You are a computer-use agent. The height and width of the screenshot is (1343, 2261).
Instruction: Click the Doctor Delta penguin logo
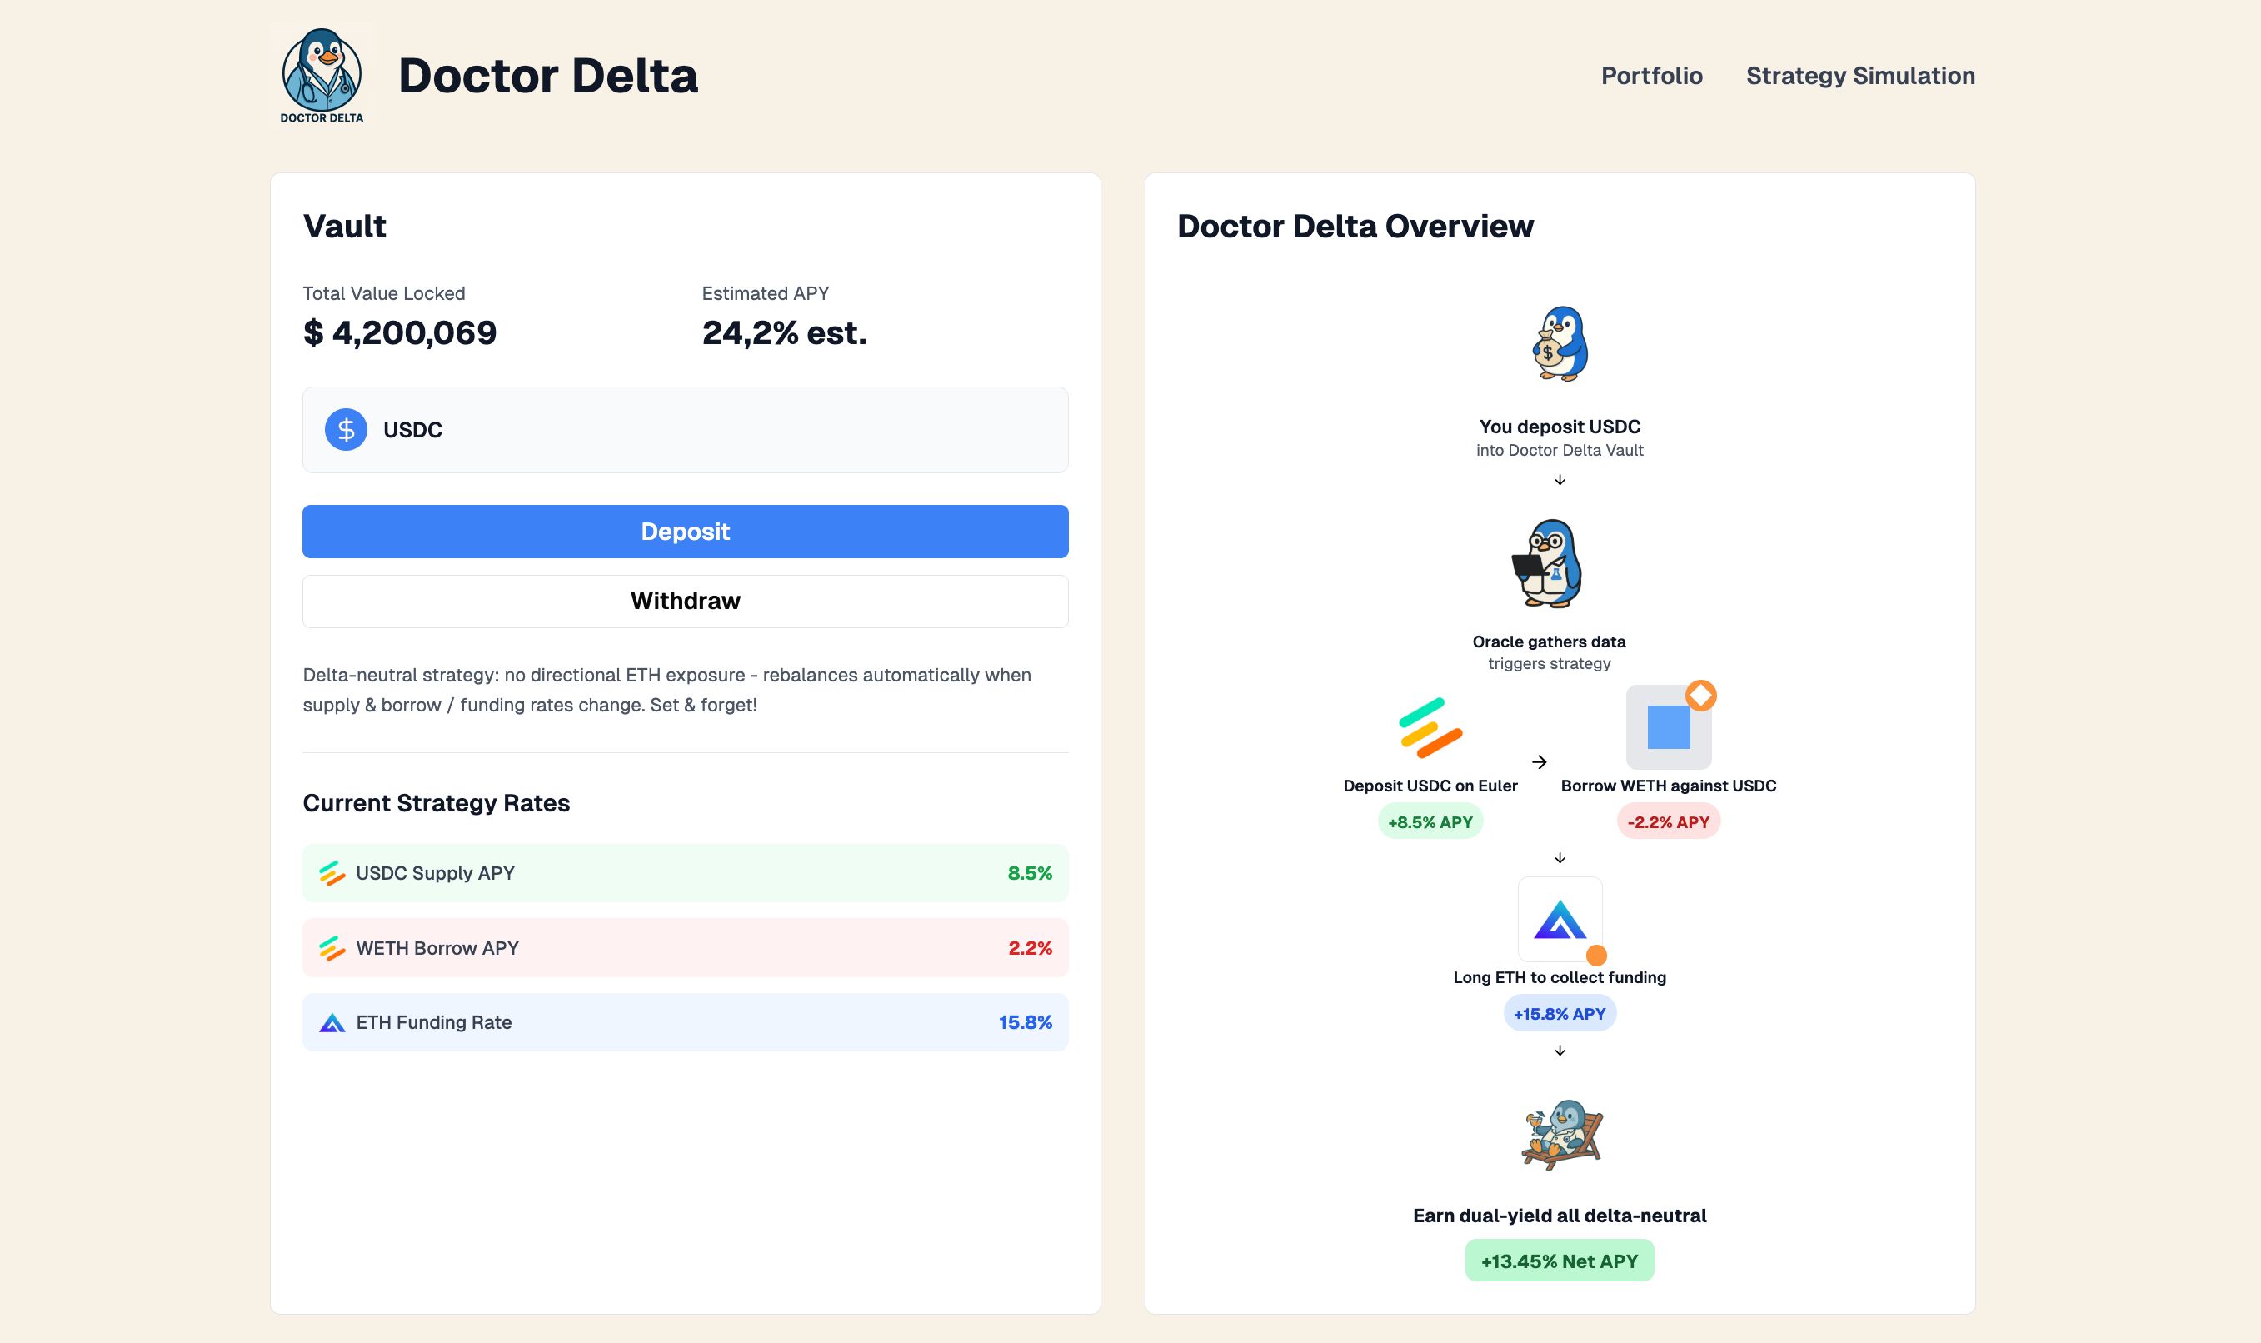(x=322, y=75)
